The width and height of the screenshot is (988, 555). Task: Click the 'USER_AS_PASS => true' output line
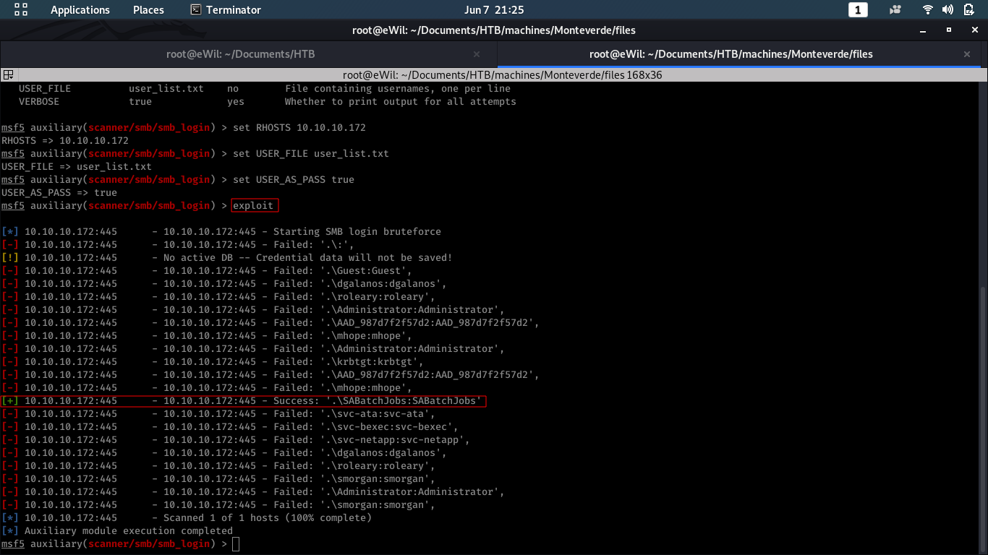coord(59,193)
